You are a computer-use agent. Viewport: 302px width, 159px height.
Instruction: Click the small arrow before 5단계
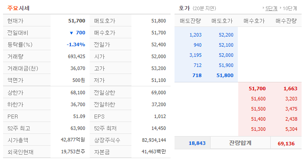tap(263, 8)
